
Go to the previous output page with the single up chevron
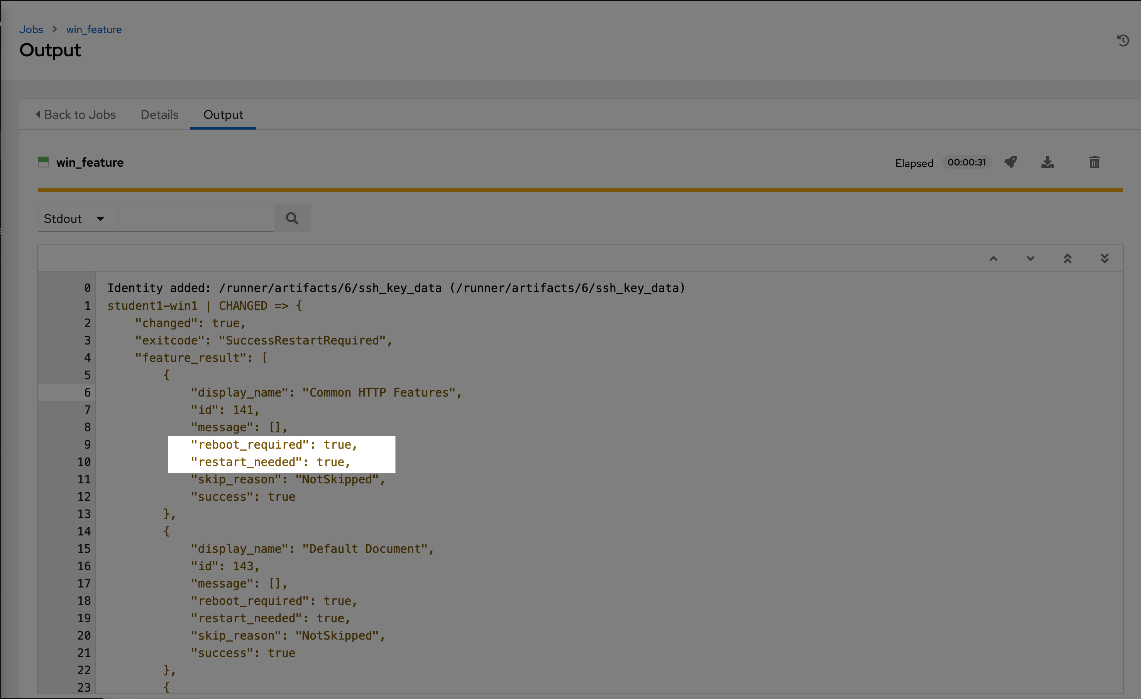993,259
